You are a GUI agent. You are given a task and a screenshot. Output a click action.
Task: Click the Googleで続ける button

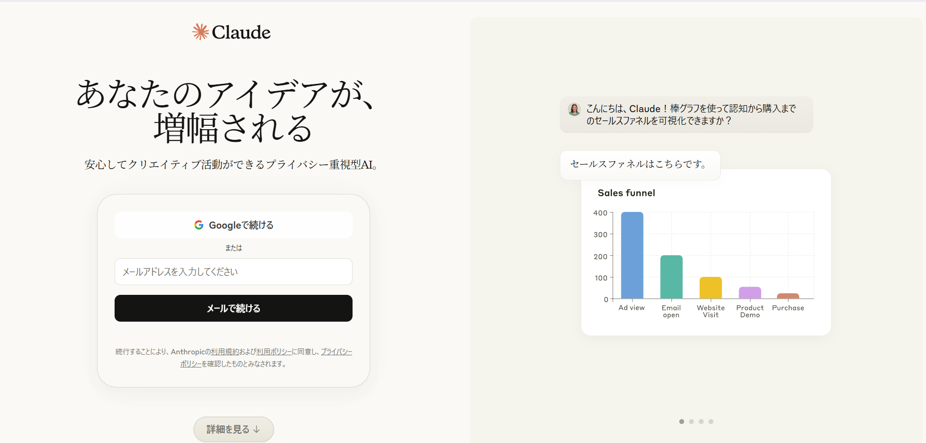tap(233, 225)
